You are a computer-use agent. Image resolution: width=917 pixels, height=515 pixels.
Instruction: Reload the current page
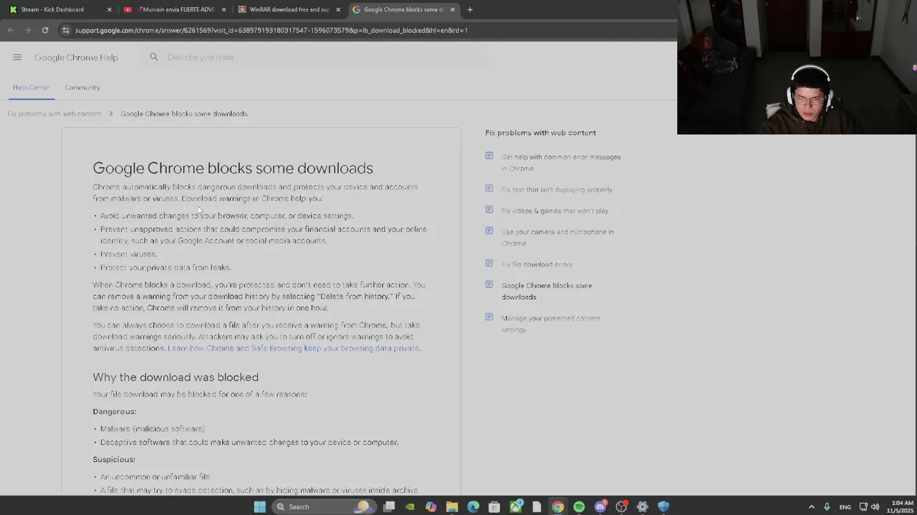pos(45,30)
